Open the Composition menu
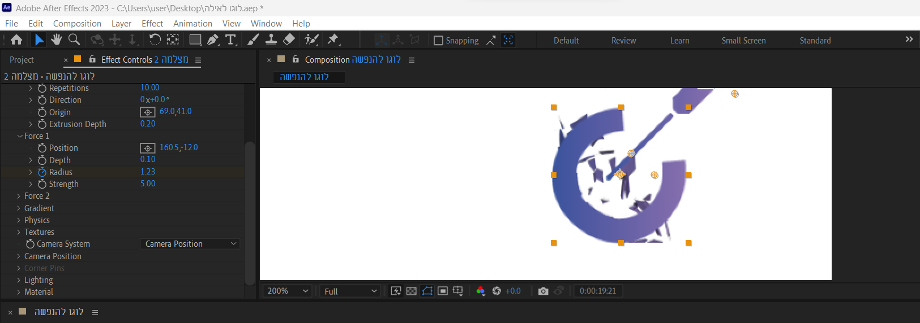The image size is (920, 323). (77, 23)
